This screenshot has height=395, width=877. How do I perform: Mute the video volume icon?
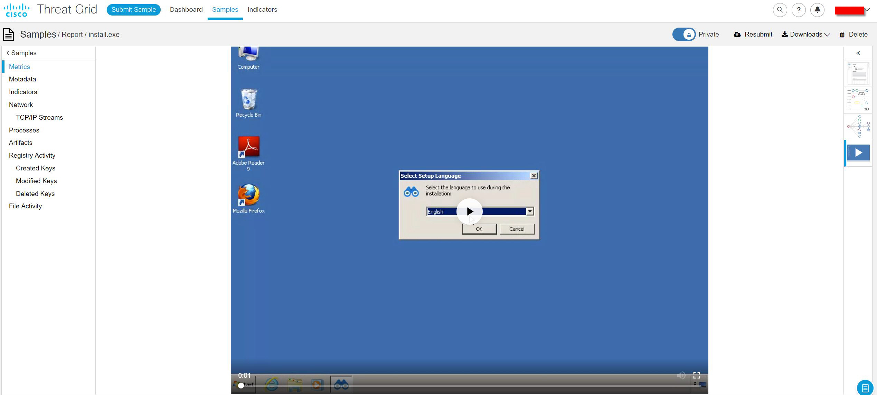pos(681,375)
